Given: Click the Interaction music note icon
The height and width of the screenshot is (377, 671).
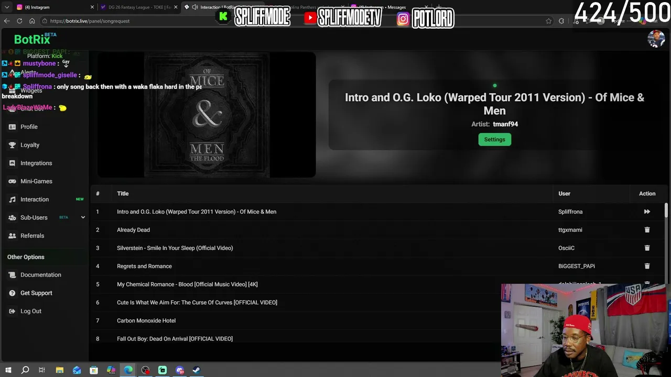Looking at the screenshot, I should (x=12, y=199).
